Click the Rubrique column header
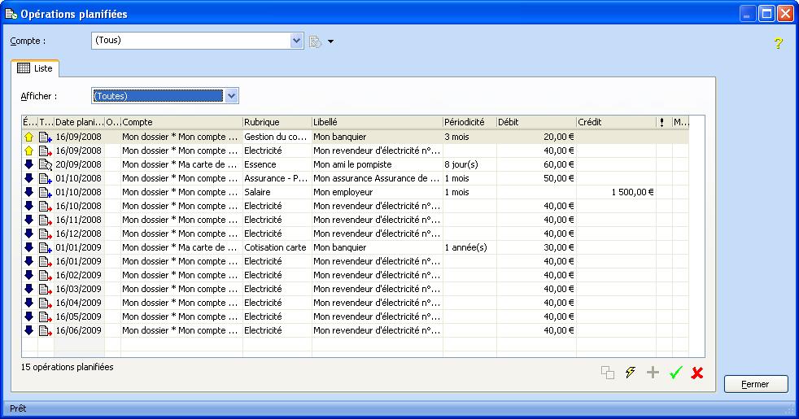 276,122
